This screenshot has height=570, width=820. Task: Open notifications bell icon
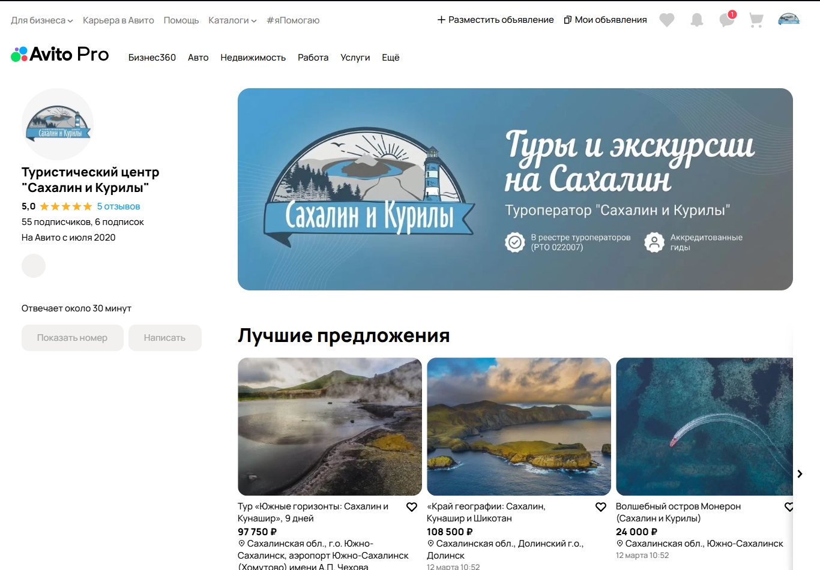click(696, 20)
